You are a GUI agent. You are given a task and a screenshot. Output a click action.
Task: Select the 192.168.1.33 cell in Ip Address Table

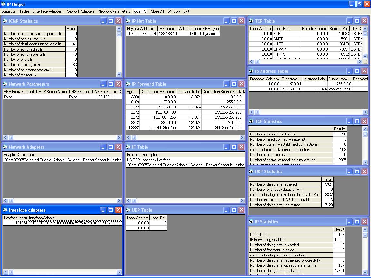click(x=291, y=89)
